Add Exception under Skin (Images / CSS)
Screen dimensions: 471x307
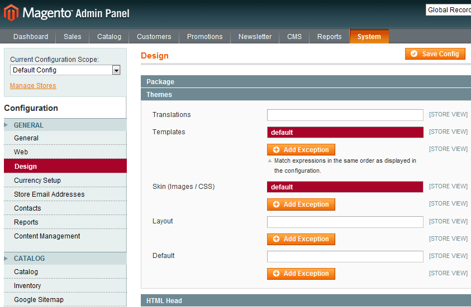tap(301, 204)
